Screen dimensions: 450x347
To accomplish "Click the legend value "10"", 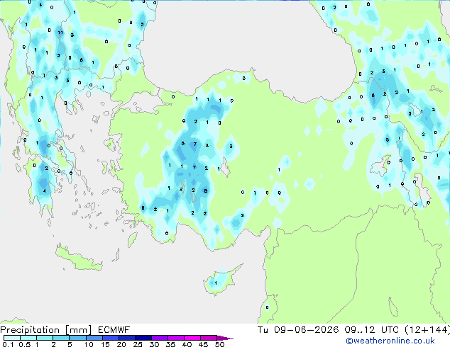I will pos(89,344).
